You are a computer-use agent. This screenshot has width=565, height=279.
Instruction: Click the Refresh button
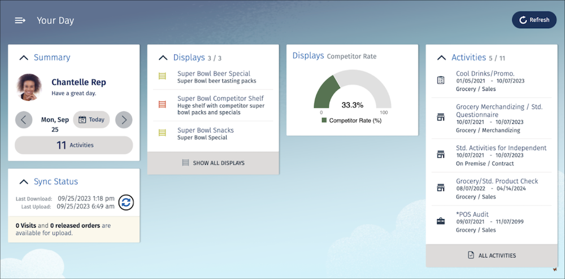point(534,20)
